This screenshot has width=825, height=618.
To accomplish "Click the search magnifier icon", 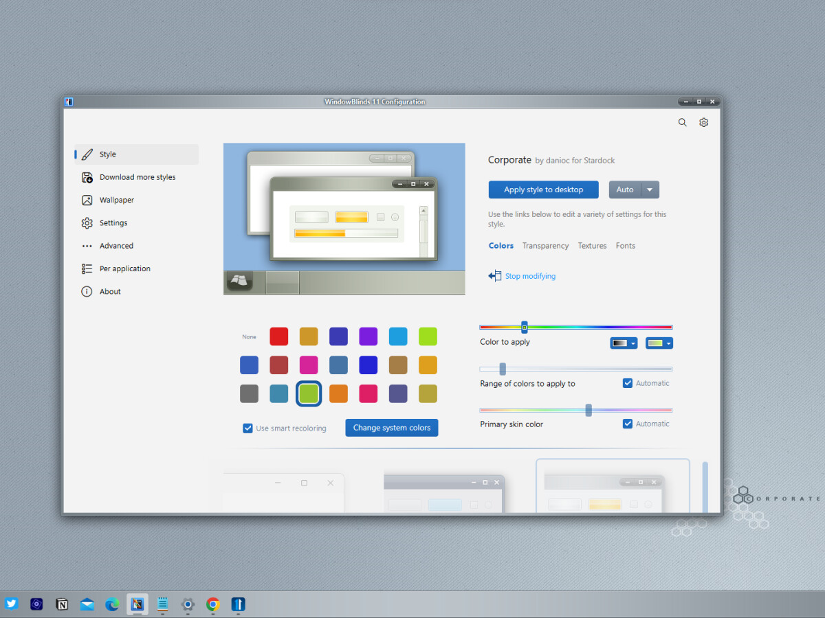I will coord(682,122).
